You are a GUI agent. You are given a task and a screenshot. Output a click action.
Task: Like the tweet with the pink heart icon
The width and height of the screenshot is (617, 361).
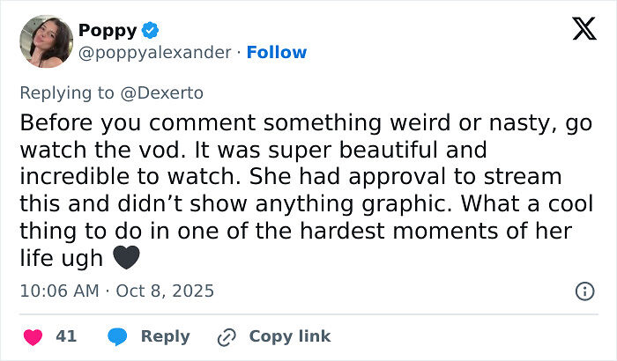33,336
